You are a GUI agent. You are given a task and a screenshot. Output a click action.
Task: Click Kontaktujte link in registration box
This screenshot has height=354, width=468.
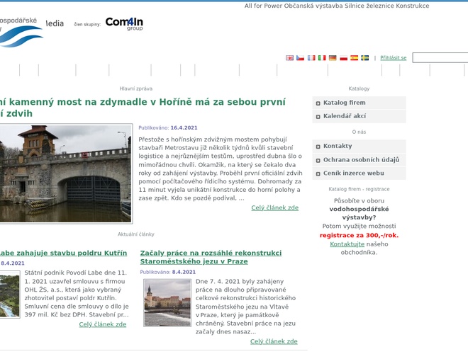click(x=347, y=244)
